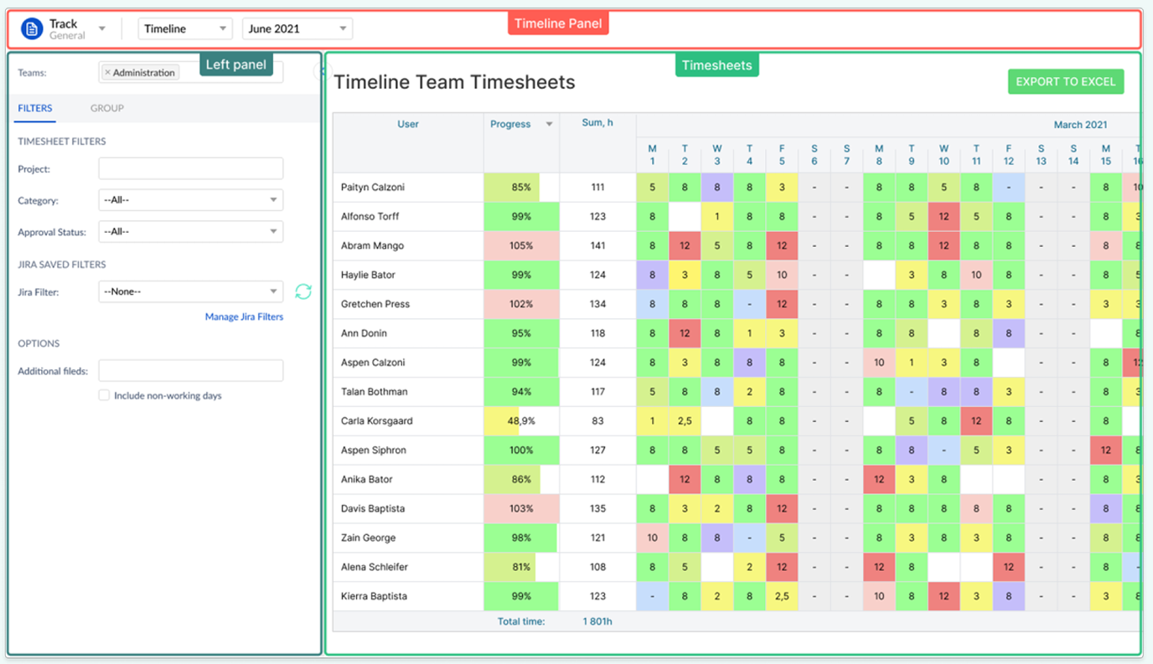Open the Manage Jira Filters link
The width and height of the screenshot is (1153, 664).
click(x=244, y=317)
